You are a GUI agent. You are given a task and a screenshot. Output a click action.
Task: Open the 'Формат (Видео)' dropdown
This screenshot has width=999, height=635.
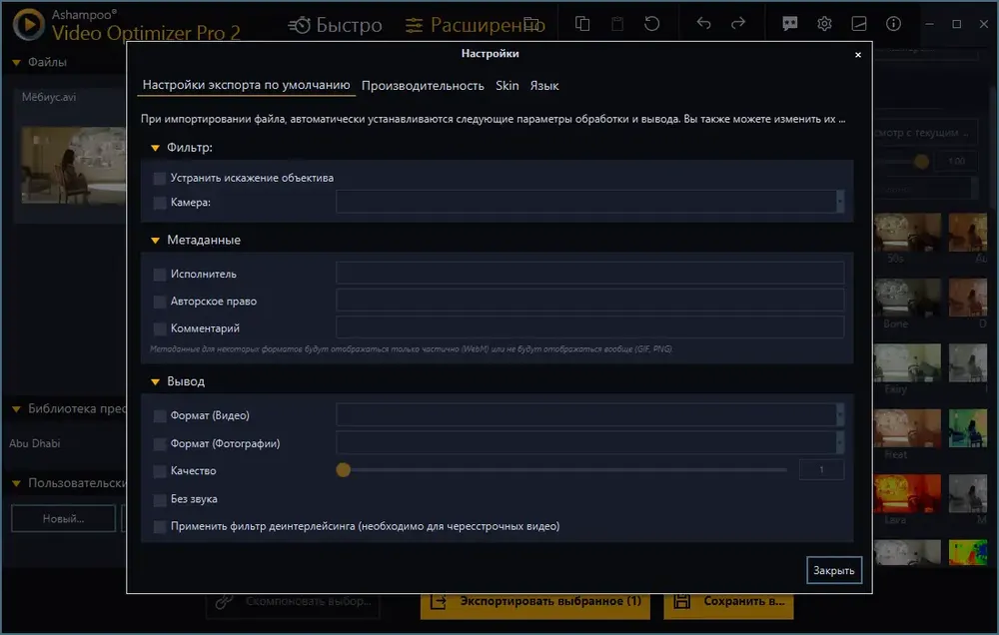tap(590, 415)
